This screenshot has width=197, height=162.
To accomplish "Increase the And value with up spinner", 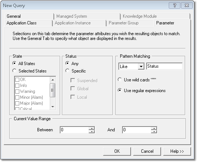I will [154, 128].
